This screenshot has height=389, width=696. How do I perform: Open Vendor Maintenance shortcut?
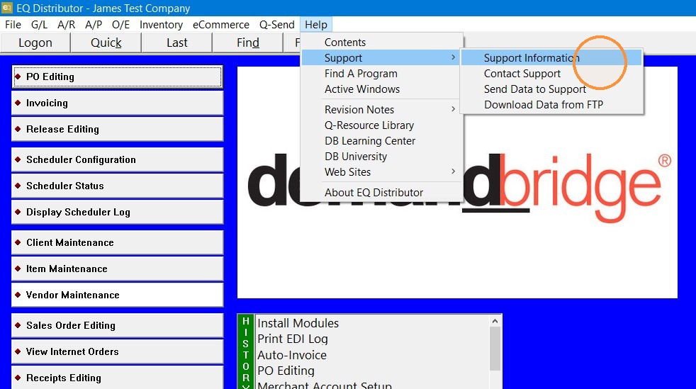point(117,295)
